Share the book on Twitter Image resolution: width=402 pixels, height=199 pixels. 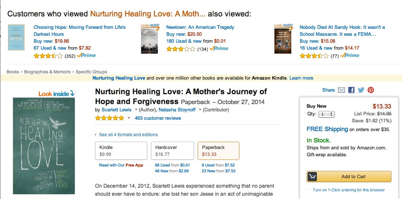click(361, 90)
